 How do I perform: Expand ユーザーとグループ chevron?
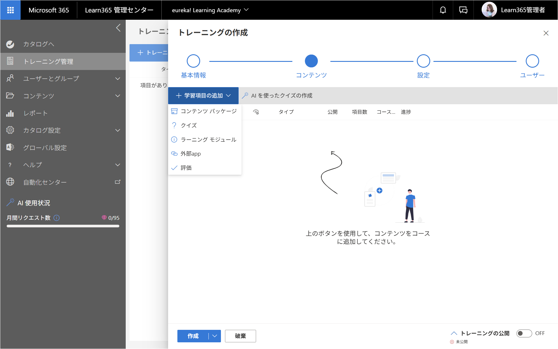[118, 78]
